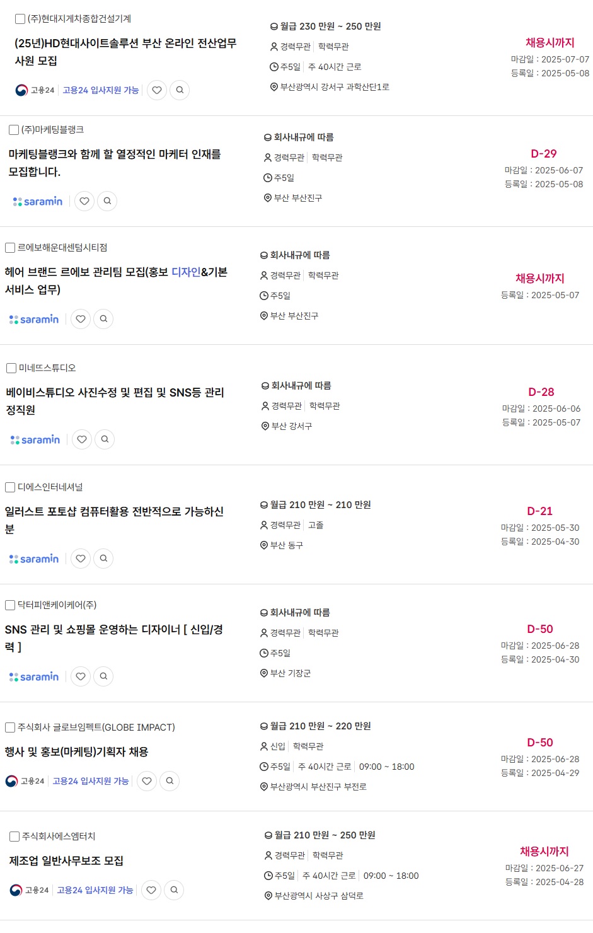
Task: Click heart icon on 일러스트 포토샵 posting
Action: coord(81,559)
